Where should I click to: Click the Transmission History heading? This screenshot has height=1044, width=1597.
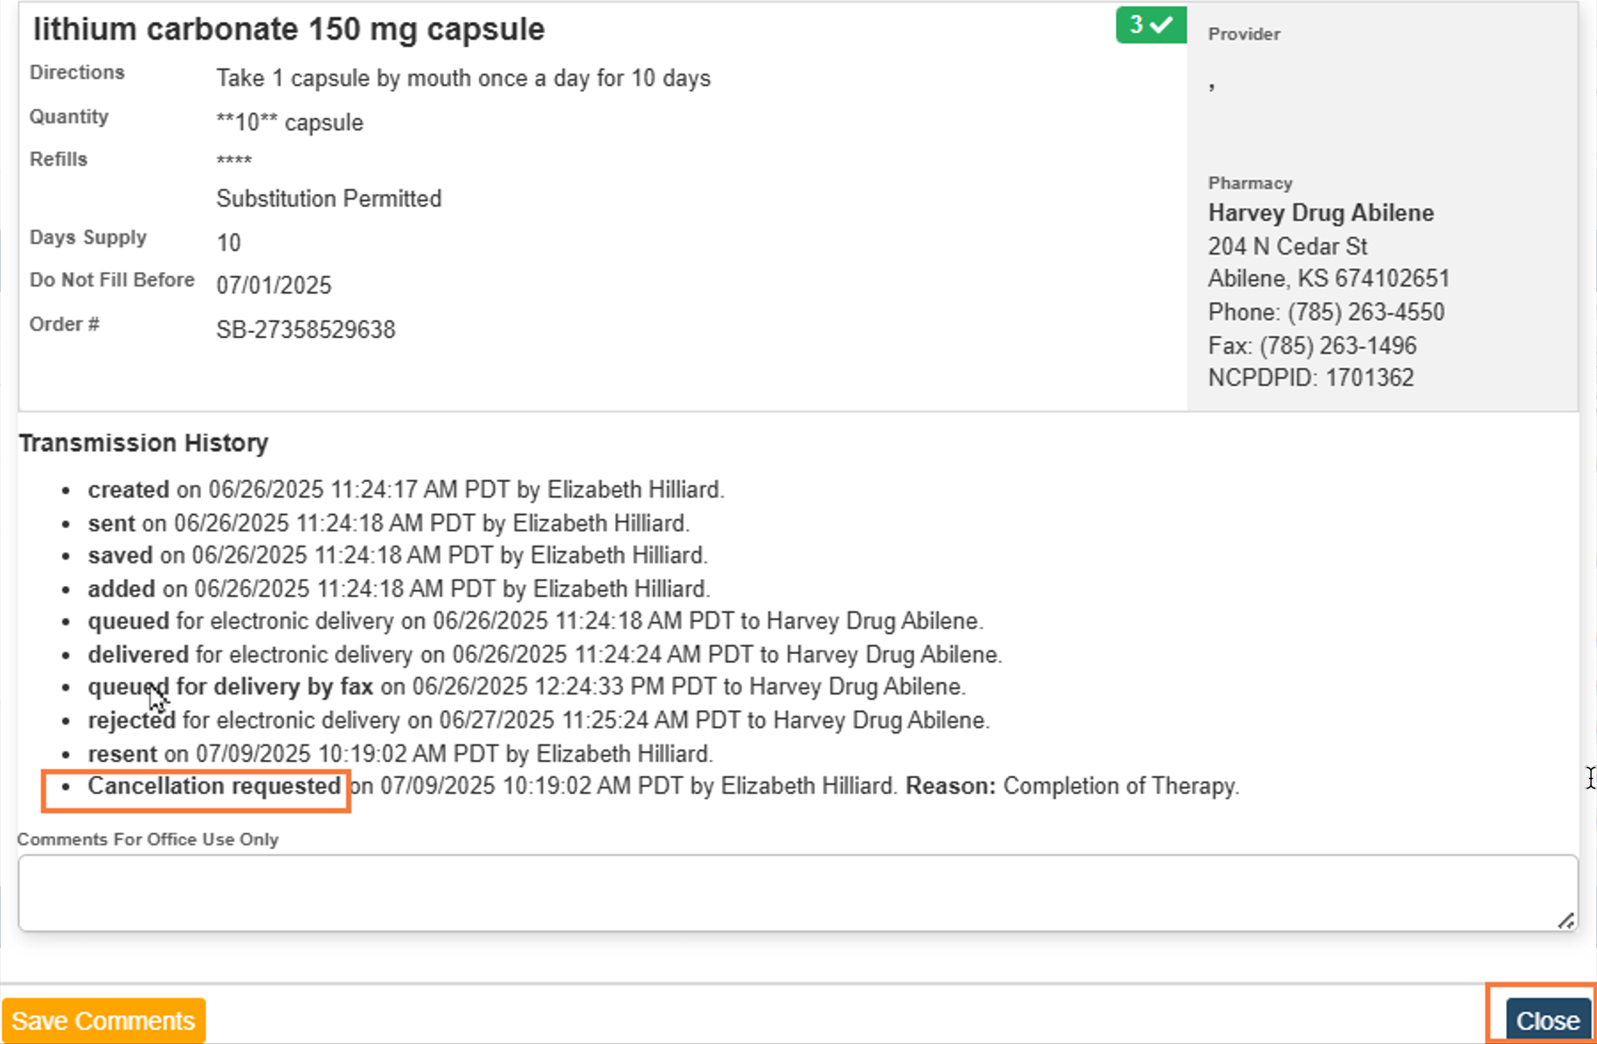(x=143, y=443)
